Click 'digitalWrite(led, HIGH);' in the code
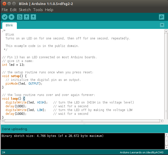Image resolution: width=168 pixels, height=155 pixels. point(26,102)
